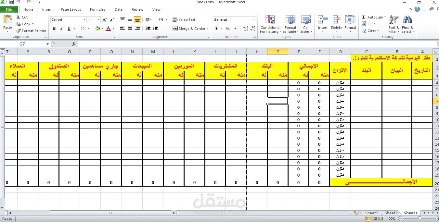Shrink the font with the decrease font icon
Viewport: 439px width, 222px height.
coord(111,20)
